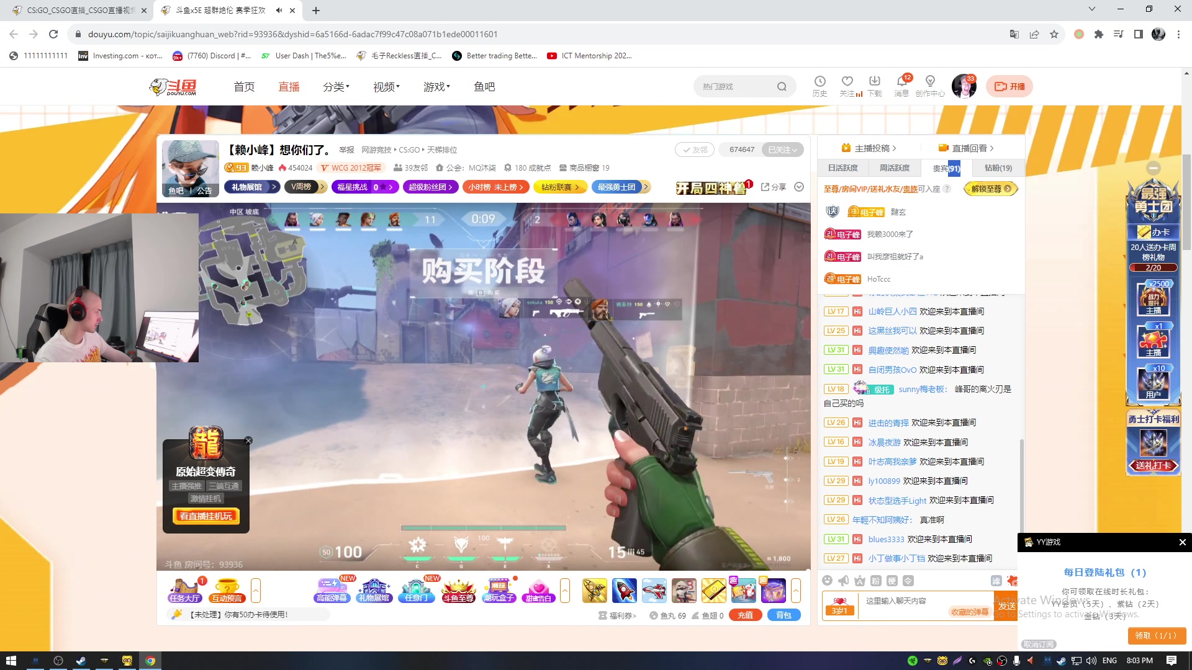Viewport: 1192px width, 670px height.
Task: Expand the gift list arrow
Action: coord(795,591)
